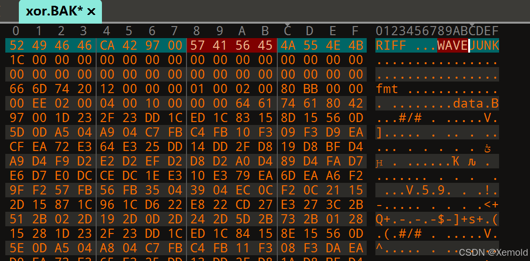Click the 0123456789ABCDEF ASCII column header
530x261 pixels.
tap(437, 31)
